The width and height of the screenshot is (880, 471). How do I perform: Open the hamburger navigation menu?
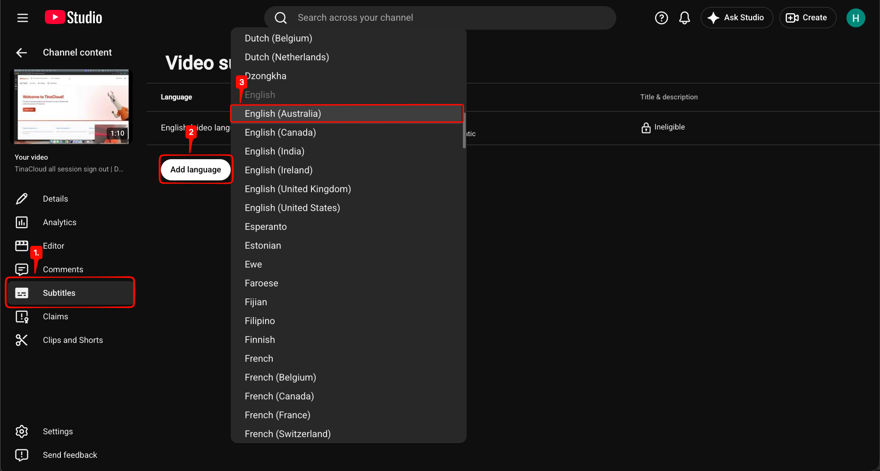pos(23,18)
